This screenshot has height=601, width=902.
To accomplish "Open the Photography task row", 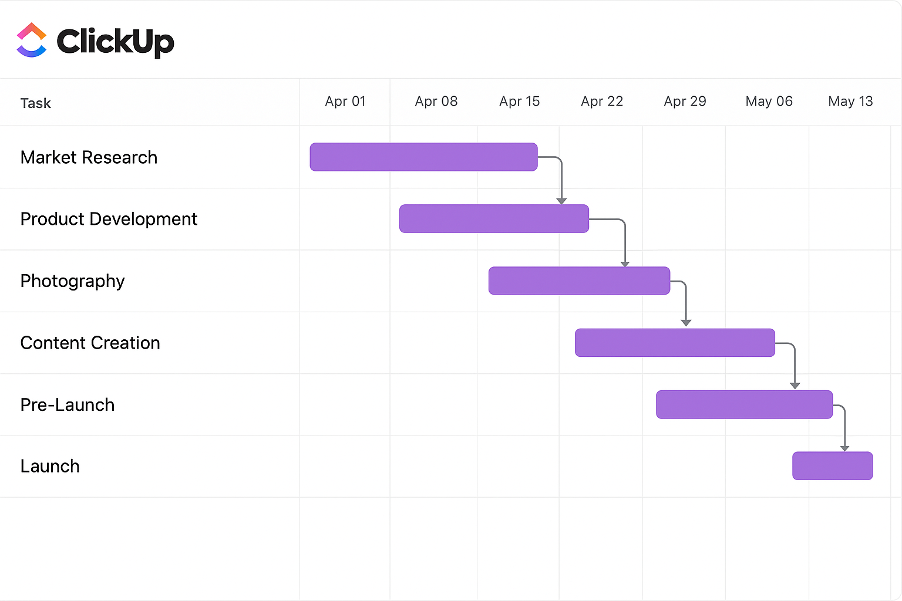I will pyautogui.click(x=73, y=281).
